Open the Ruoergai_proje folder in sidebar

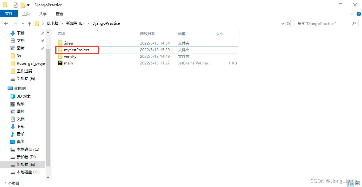pyautogui.click(x=31, y=63)
